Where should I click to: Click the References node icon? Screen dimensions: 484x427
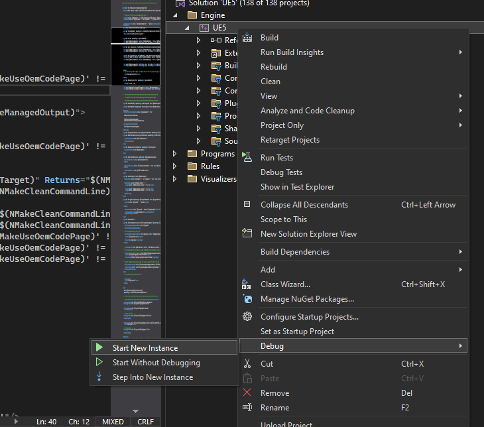[216, 40]
